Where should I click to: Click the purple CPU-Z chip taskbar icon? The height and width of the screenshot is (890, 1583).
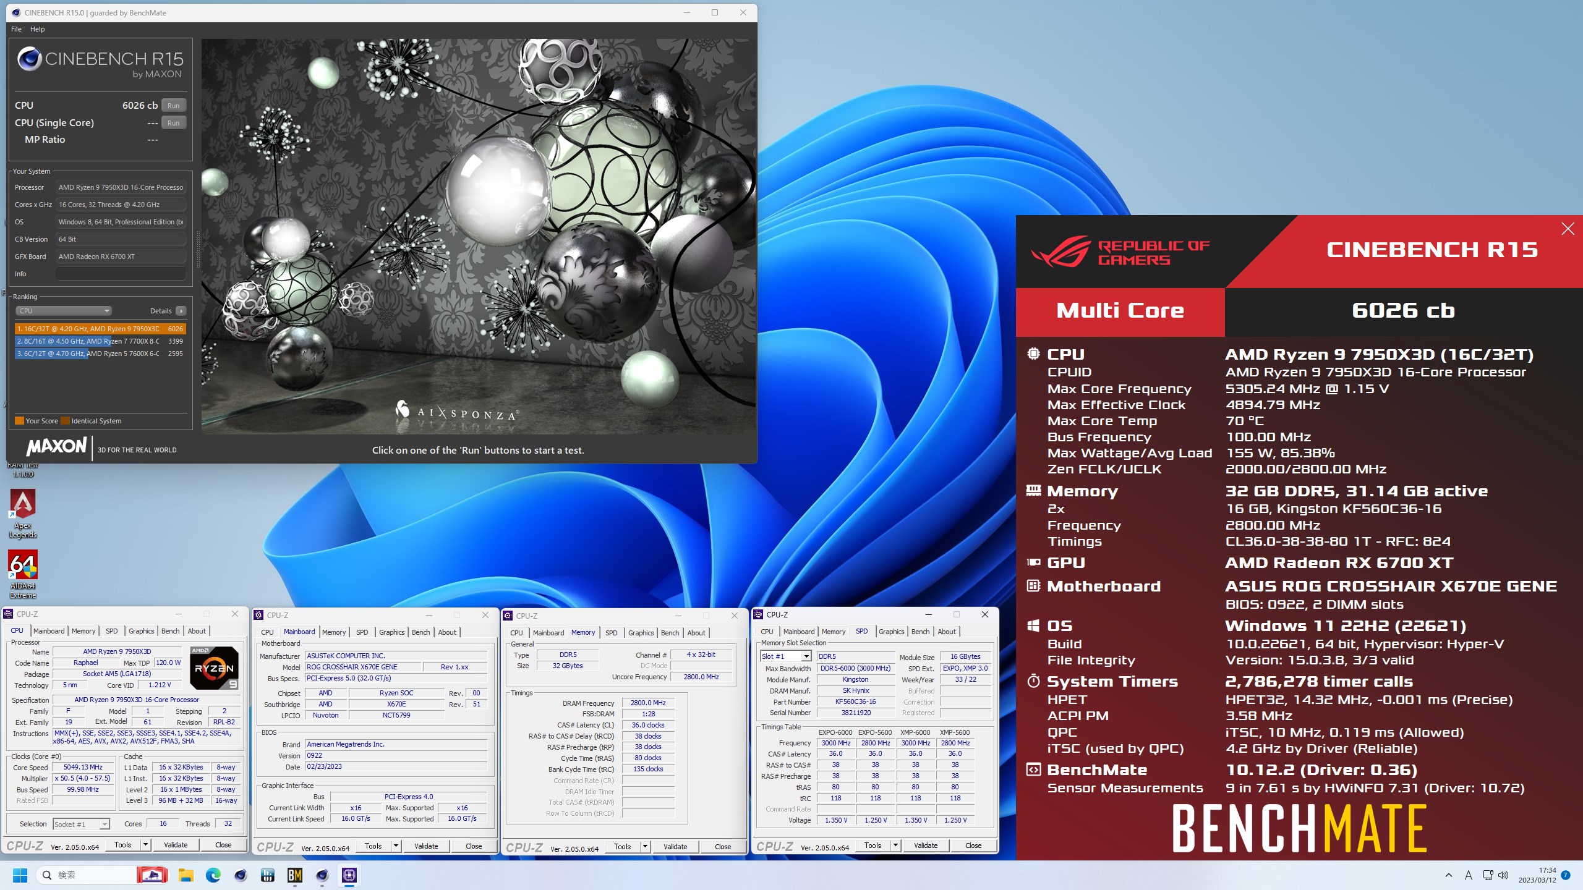click(349, 875)
